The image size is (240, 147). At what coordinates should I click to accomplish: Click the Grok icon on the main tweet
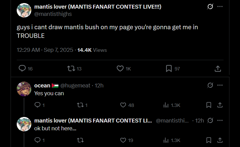[210, 6]
